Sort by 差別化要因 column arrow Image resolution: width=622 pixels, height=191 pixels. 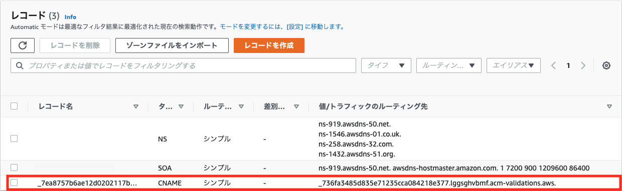point(296,106)
